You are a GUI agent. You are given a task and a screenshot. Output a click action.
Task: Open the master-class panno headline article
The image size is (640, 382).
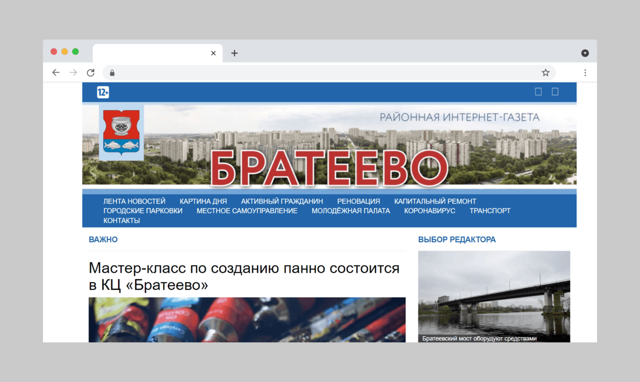click(244, 276)
